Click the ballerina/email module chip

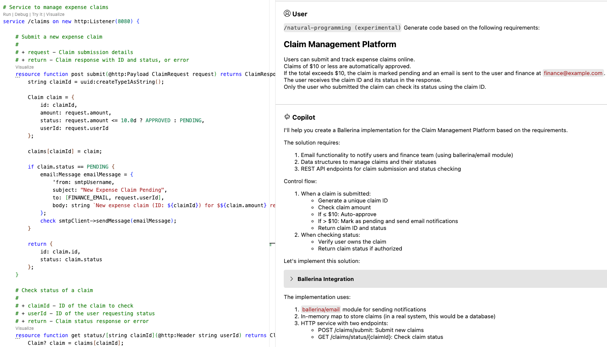click(321, 309)
